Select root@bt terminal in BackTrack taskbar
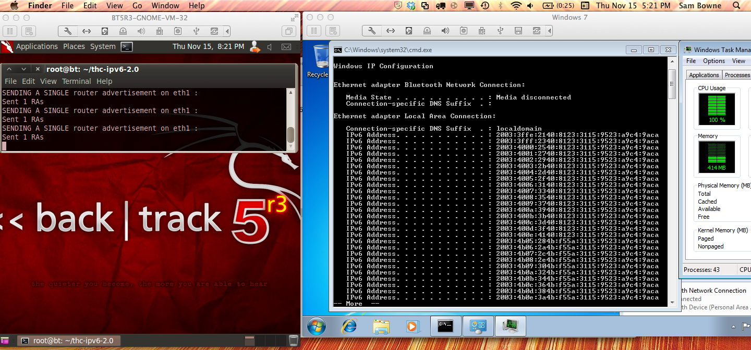Screen dimensions: 751x350 (69, 341)
